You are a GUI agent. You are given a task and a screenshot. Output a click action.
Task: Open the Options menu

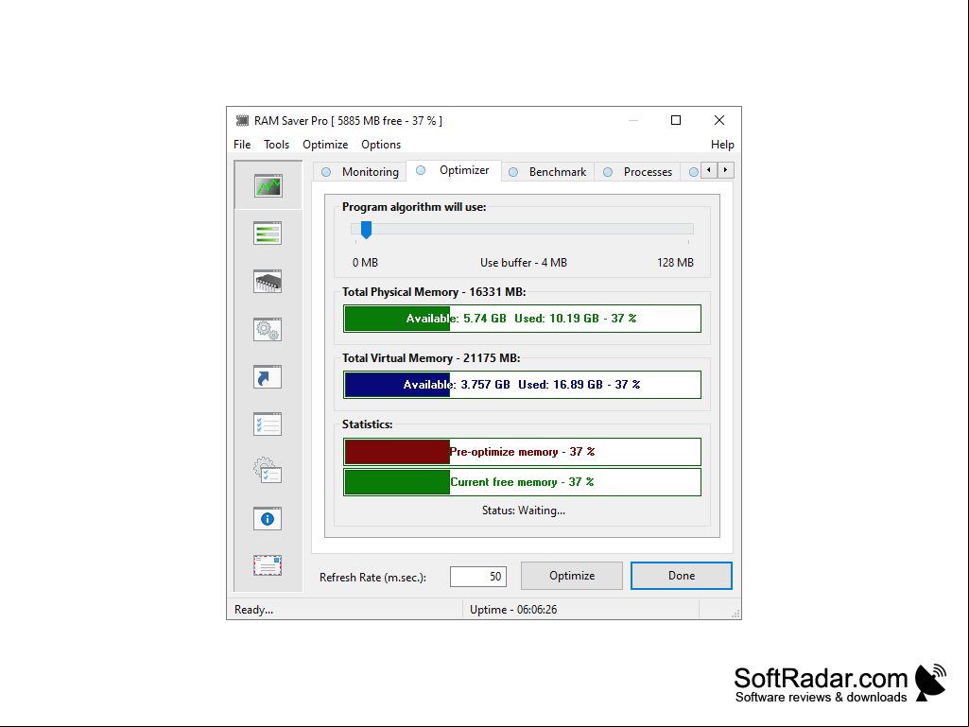[381, 145]
